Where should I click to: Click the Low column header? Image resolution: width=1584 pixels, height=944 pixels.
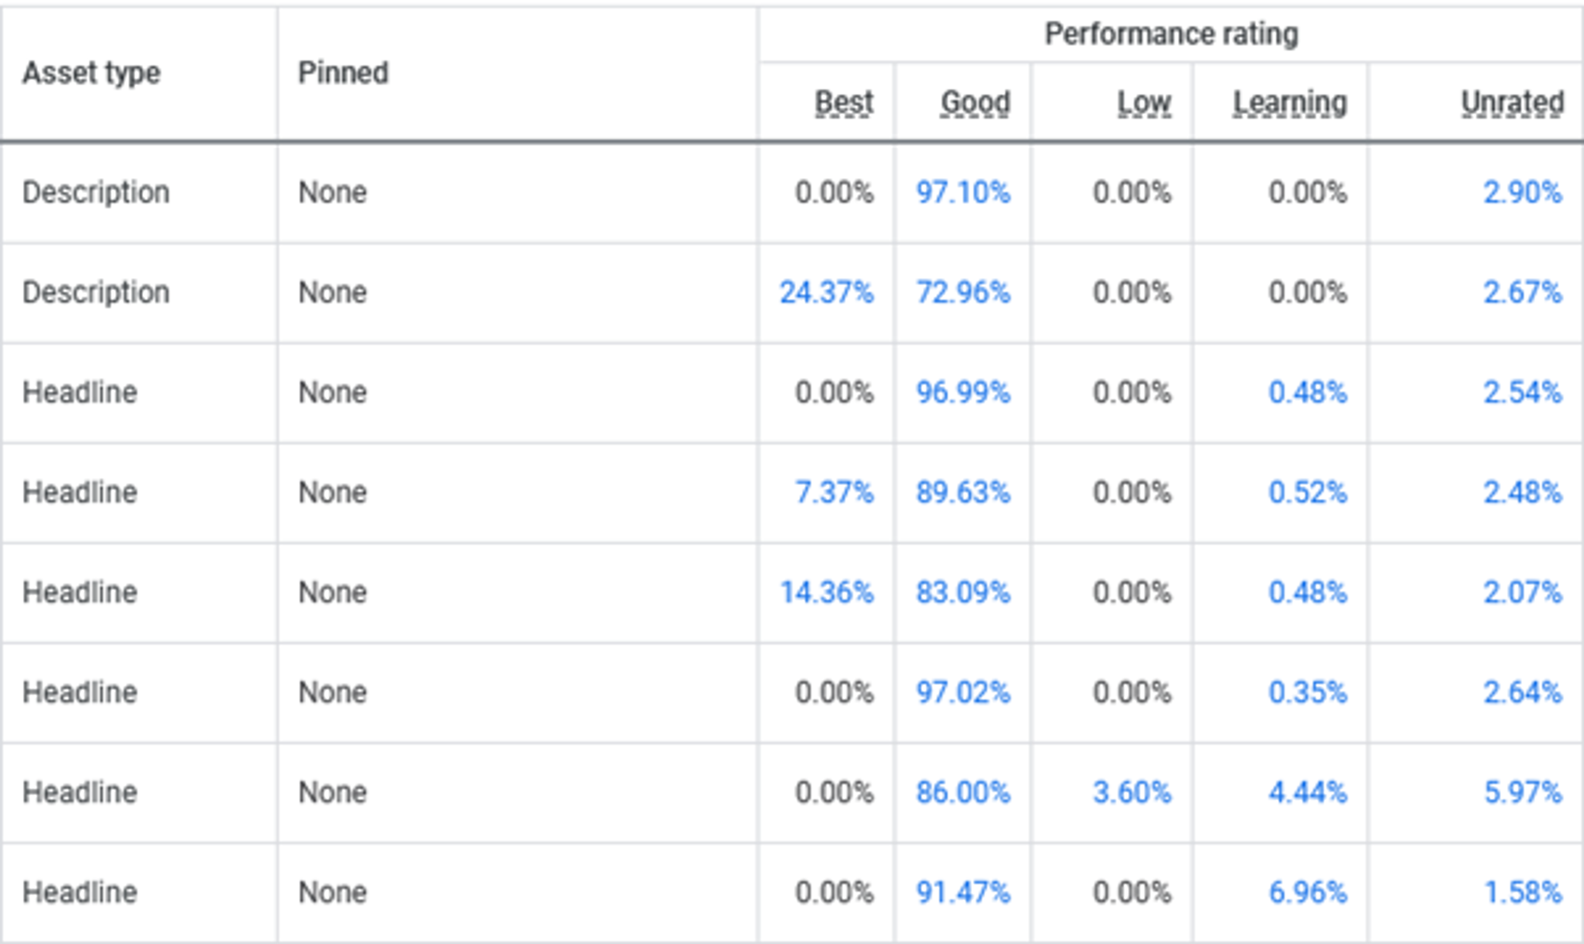[1144, 102]
